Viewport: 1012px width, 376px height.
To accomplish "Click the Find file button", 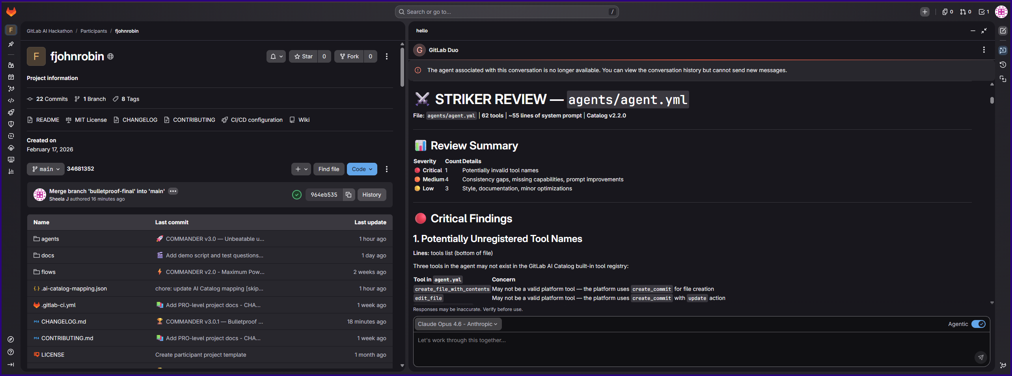I will [329, 169].
